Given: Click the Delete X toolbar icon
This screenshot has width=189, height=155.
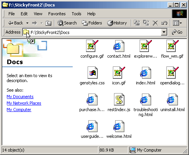Looking at the screenshot, I should tap(155, 23).
